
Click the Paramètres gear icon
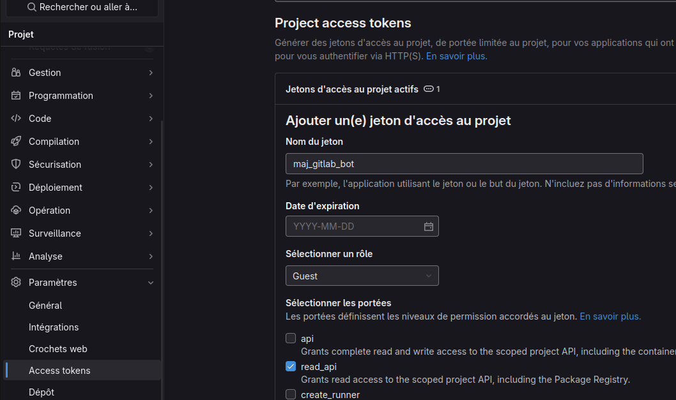16,282
